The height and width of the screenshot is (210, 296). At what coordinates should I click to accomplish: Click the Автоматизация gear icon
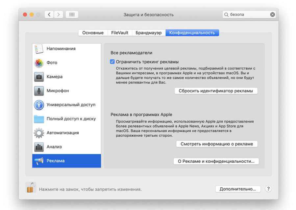click(x=39, y=133)
